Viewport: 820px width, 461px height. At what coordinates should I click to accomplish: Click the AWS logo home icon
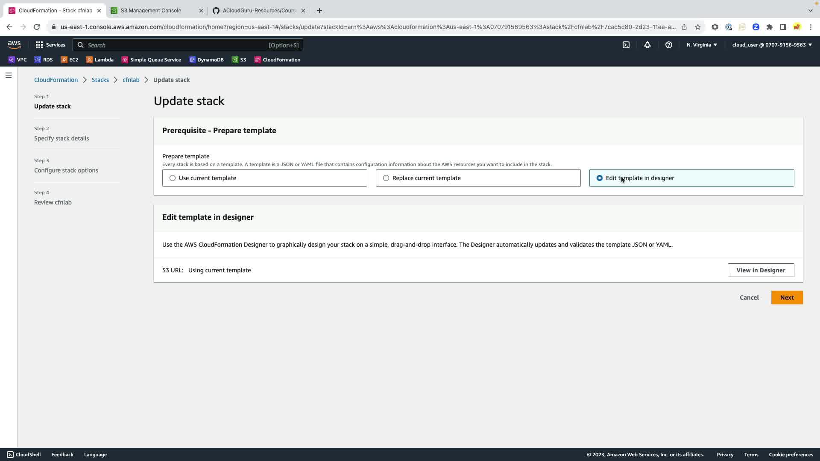pyautogui.click(x=14, y=45)
